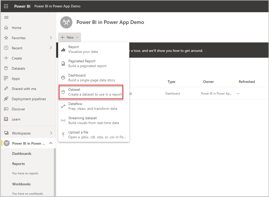269x197 pixels.
Task: Click the Deployment pipelines rocket icon
Action: click(6, 99)
